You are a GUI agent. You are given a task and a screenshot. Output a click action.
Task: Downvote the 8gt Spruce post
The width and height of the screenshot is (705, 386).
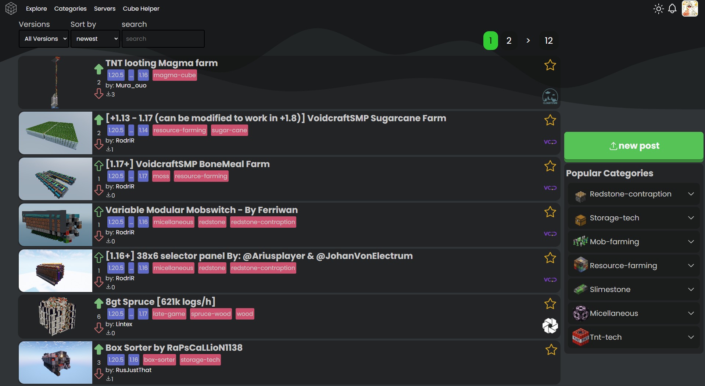(x=99, y=328)
